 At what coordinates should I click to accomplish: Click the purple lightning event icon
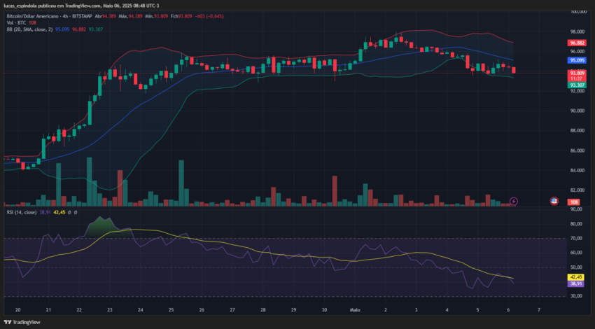(x=513, y=201)
